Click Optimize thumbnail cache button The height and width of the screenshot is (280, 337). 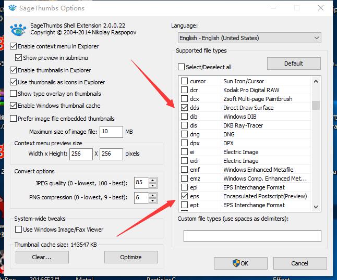point(131,257)
